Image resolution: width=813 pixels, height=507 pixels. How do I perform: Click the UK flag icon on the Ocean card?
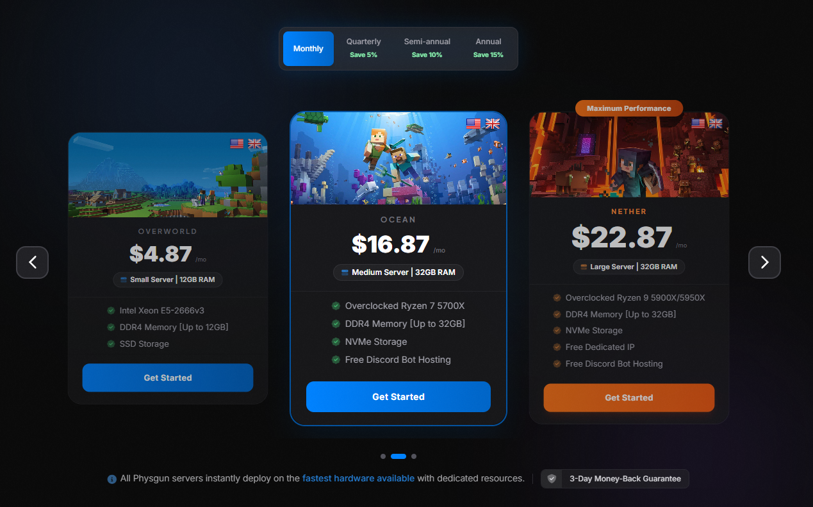493,124
